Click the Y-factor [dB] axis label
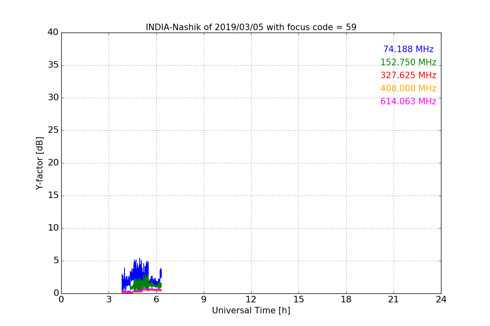The image size is (490, 326). click(40, 163)
